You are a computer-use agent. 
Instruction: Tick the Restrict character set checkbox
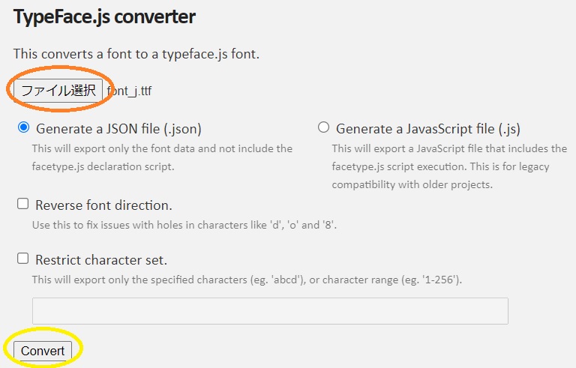(23, 259)
